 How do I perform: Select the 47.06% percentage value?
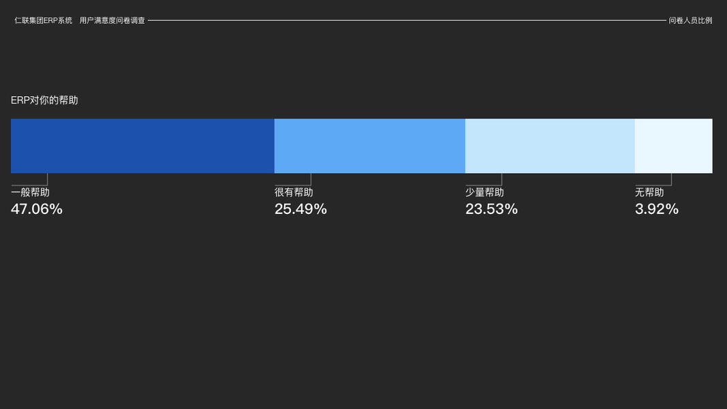point(37,209)
